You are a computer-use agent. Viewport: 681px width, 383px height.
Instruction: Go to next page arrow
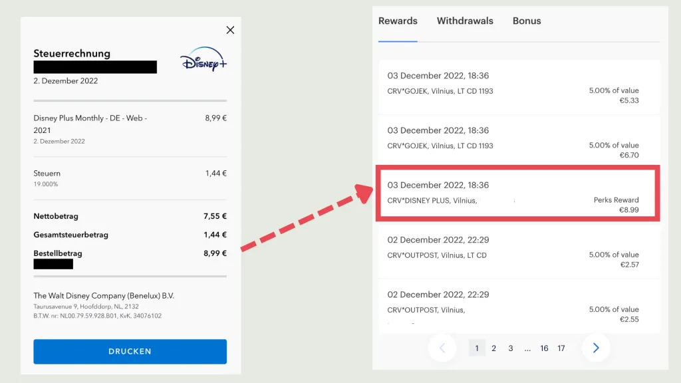(x=596, y=348)
